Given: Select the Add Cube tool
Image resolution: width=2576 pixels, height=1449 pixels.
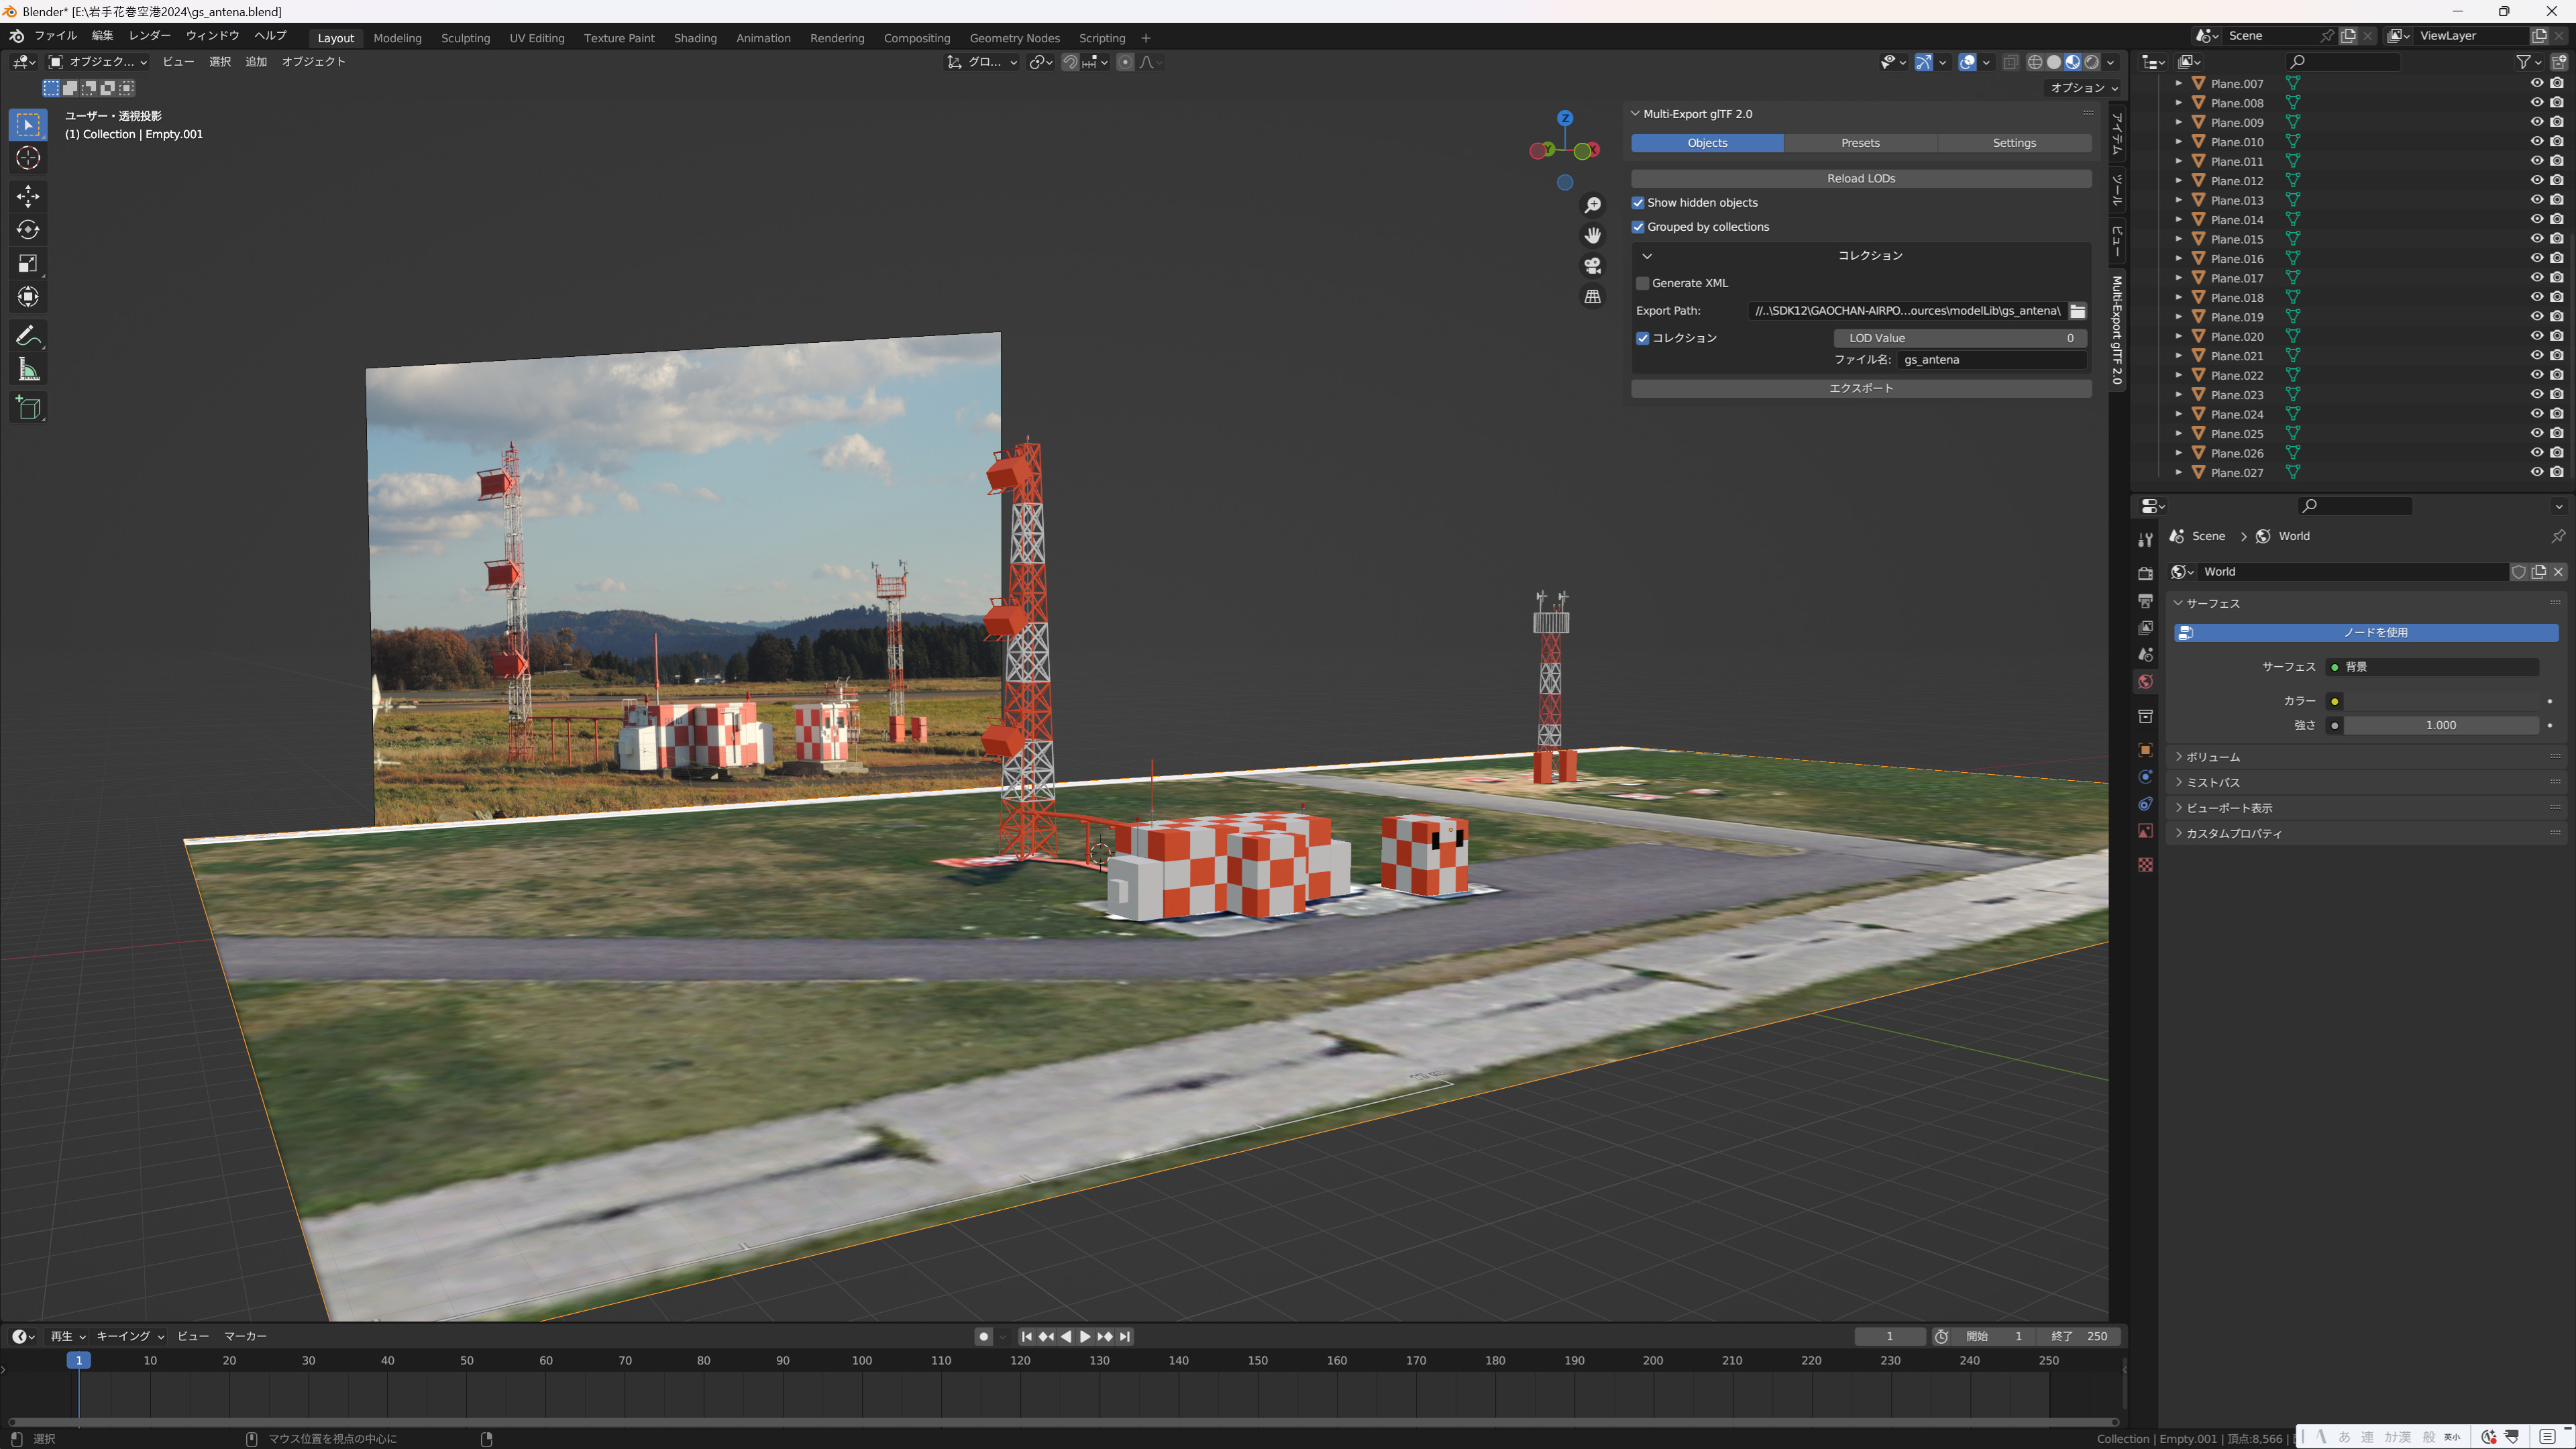Looking at the screenshot, I should pyautogui.click(x=28, y=408).
